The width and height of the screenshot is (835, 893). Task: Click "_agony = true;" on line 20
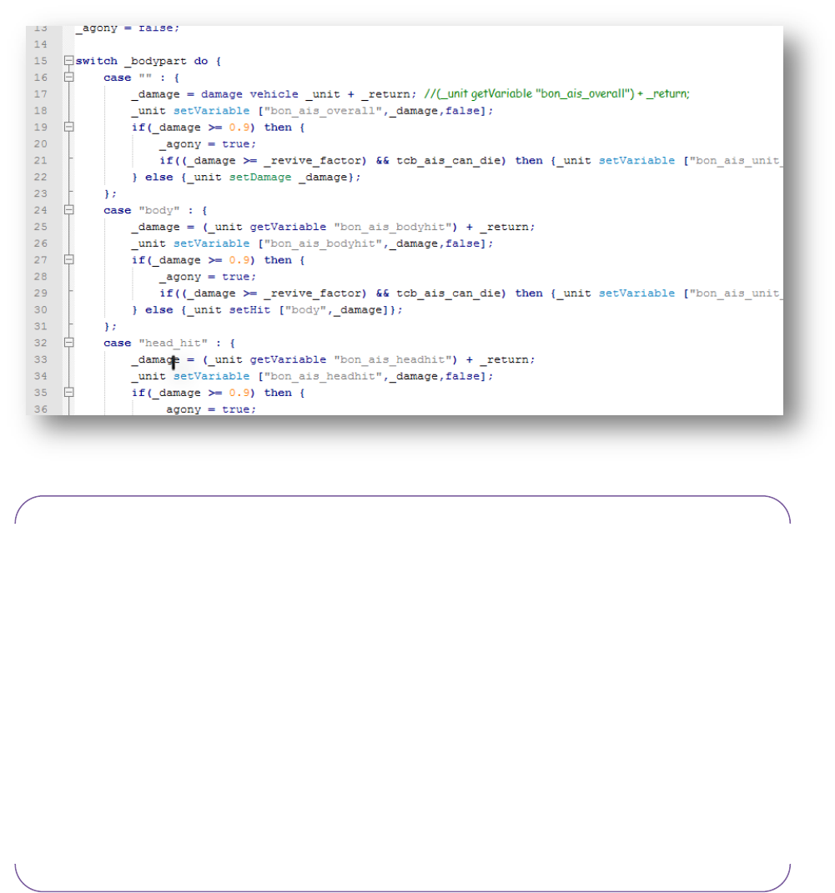208,144
